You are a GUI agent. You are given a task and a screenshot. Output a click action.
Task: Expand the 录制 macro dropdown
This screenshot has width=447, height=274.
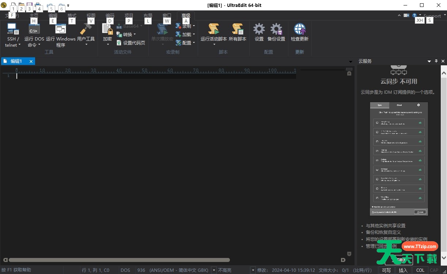click(194, 26)
